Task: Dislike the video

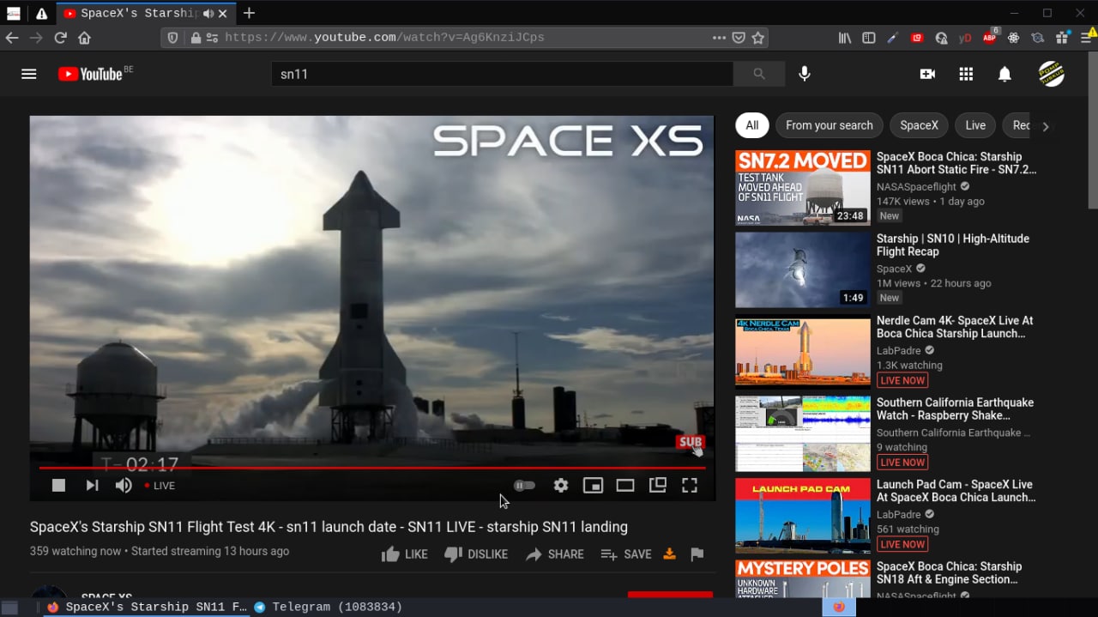Action: 476,554
